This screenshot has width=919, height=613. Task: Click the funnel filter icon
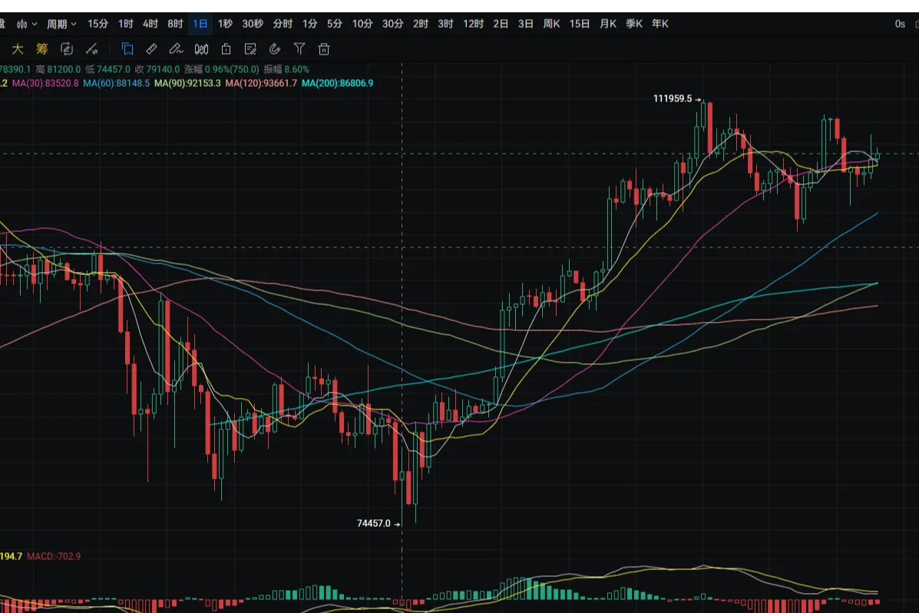pos(299,48)
